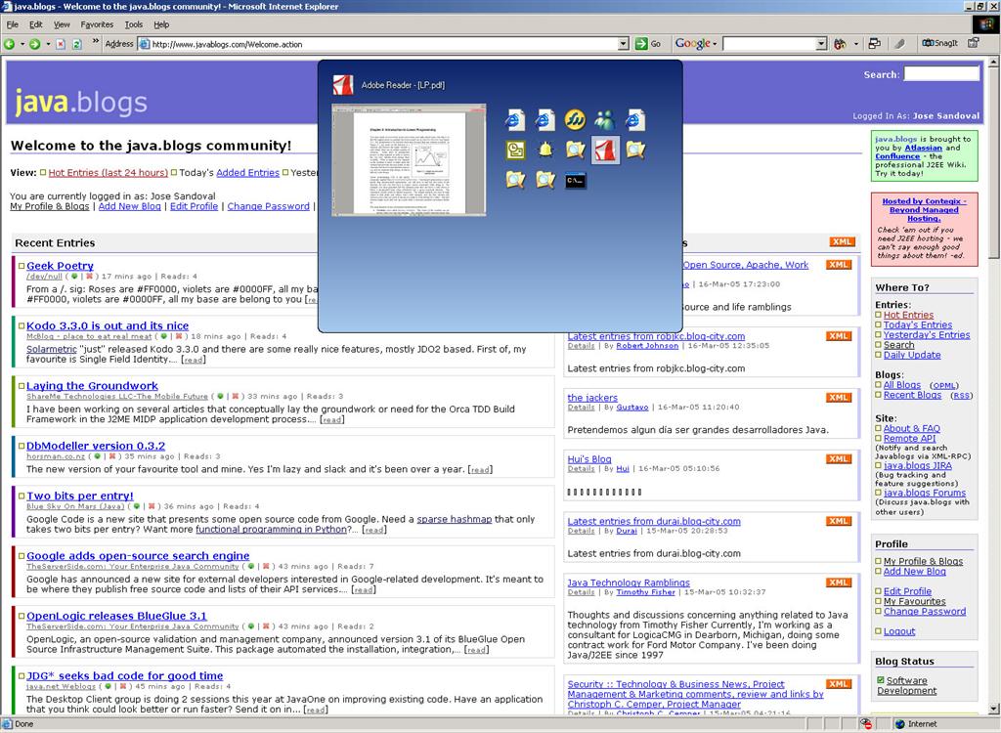The width and height of the screenshot is (1001, 733).
Task: Open the sparse hashmap link
Action: pyautogui.click(x=455, y=519)
